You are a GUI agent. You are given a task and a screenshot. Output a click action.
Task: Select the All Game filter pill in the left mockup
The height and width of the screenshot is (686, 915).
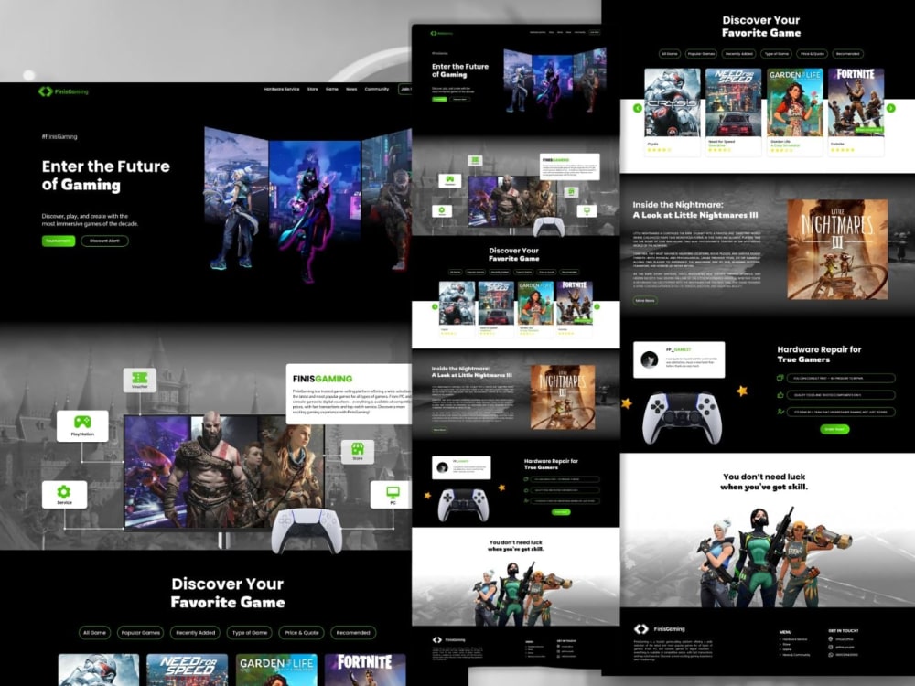coord(94,633)
